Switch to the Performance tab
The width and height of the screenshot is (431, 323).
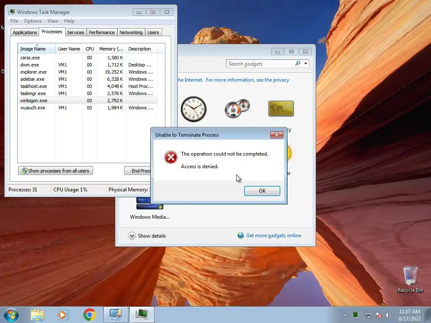101,32
